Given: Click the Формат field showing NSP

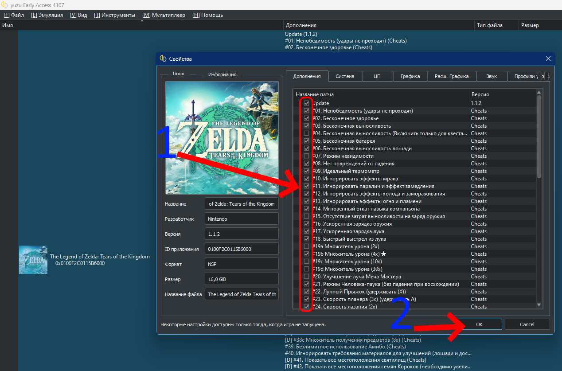Looking at the screenshot, I should pos(242,264).
